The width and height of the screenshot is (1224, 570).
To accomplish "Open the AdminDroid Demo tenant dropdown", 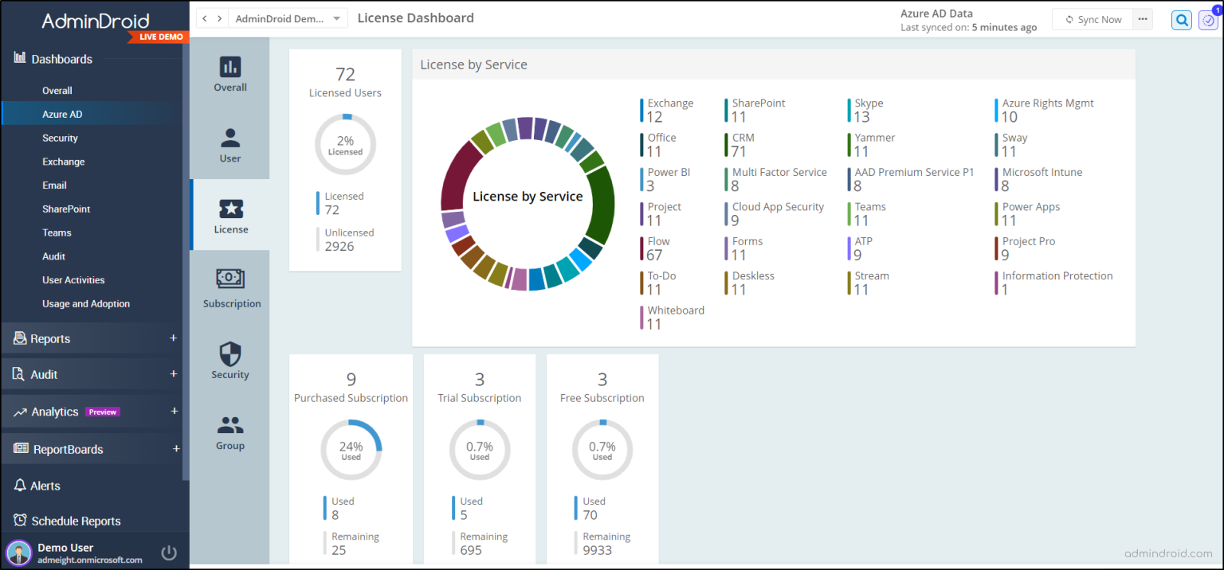I will click(288, 17).
